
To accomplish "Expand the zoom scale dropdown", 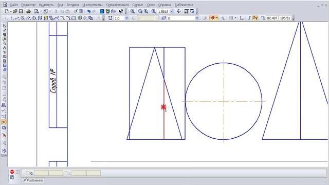I will point(171,11).
